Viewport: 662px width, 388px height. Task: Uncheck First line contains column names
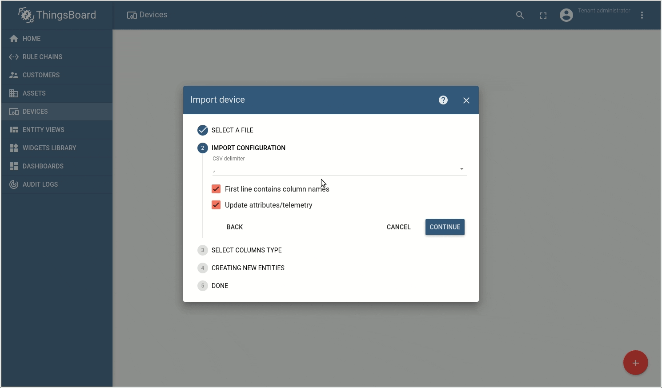pos(216,189)
